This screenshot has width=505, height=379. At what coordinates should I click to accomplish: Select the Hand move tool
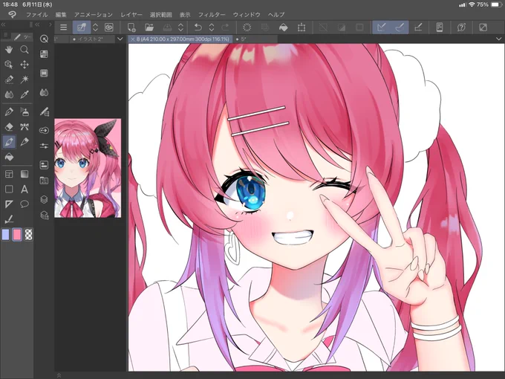pyautogui.click(x=9, y=49)
